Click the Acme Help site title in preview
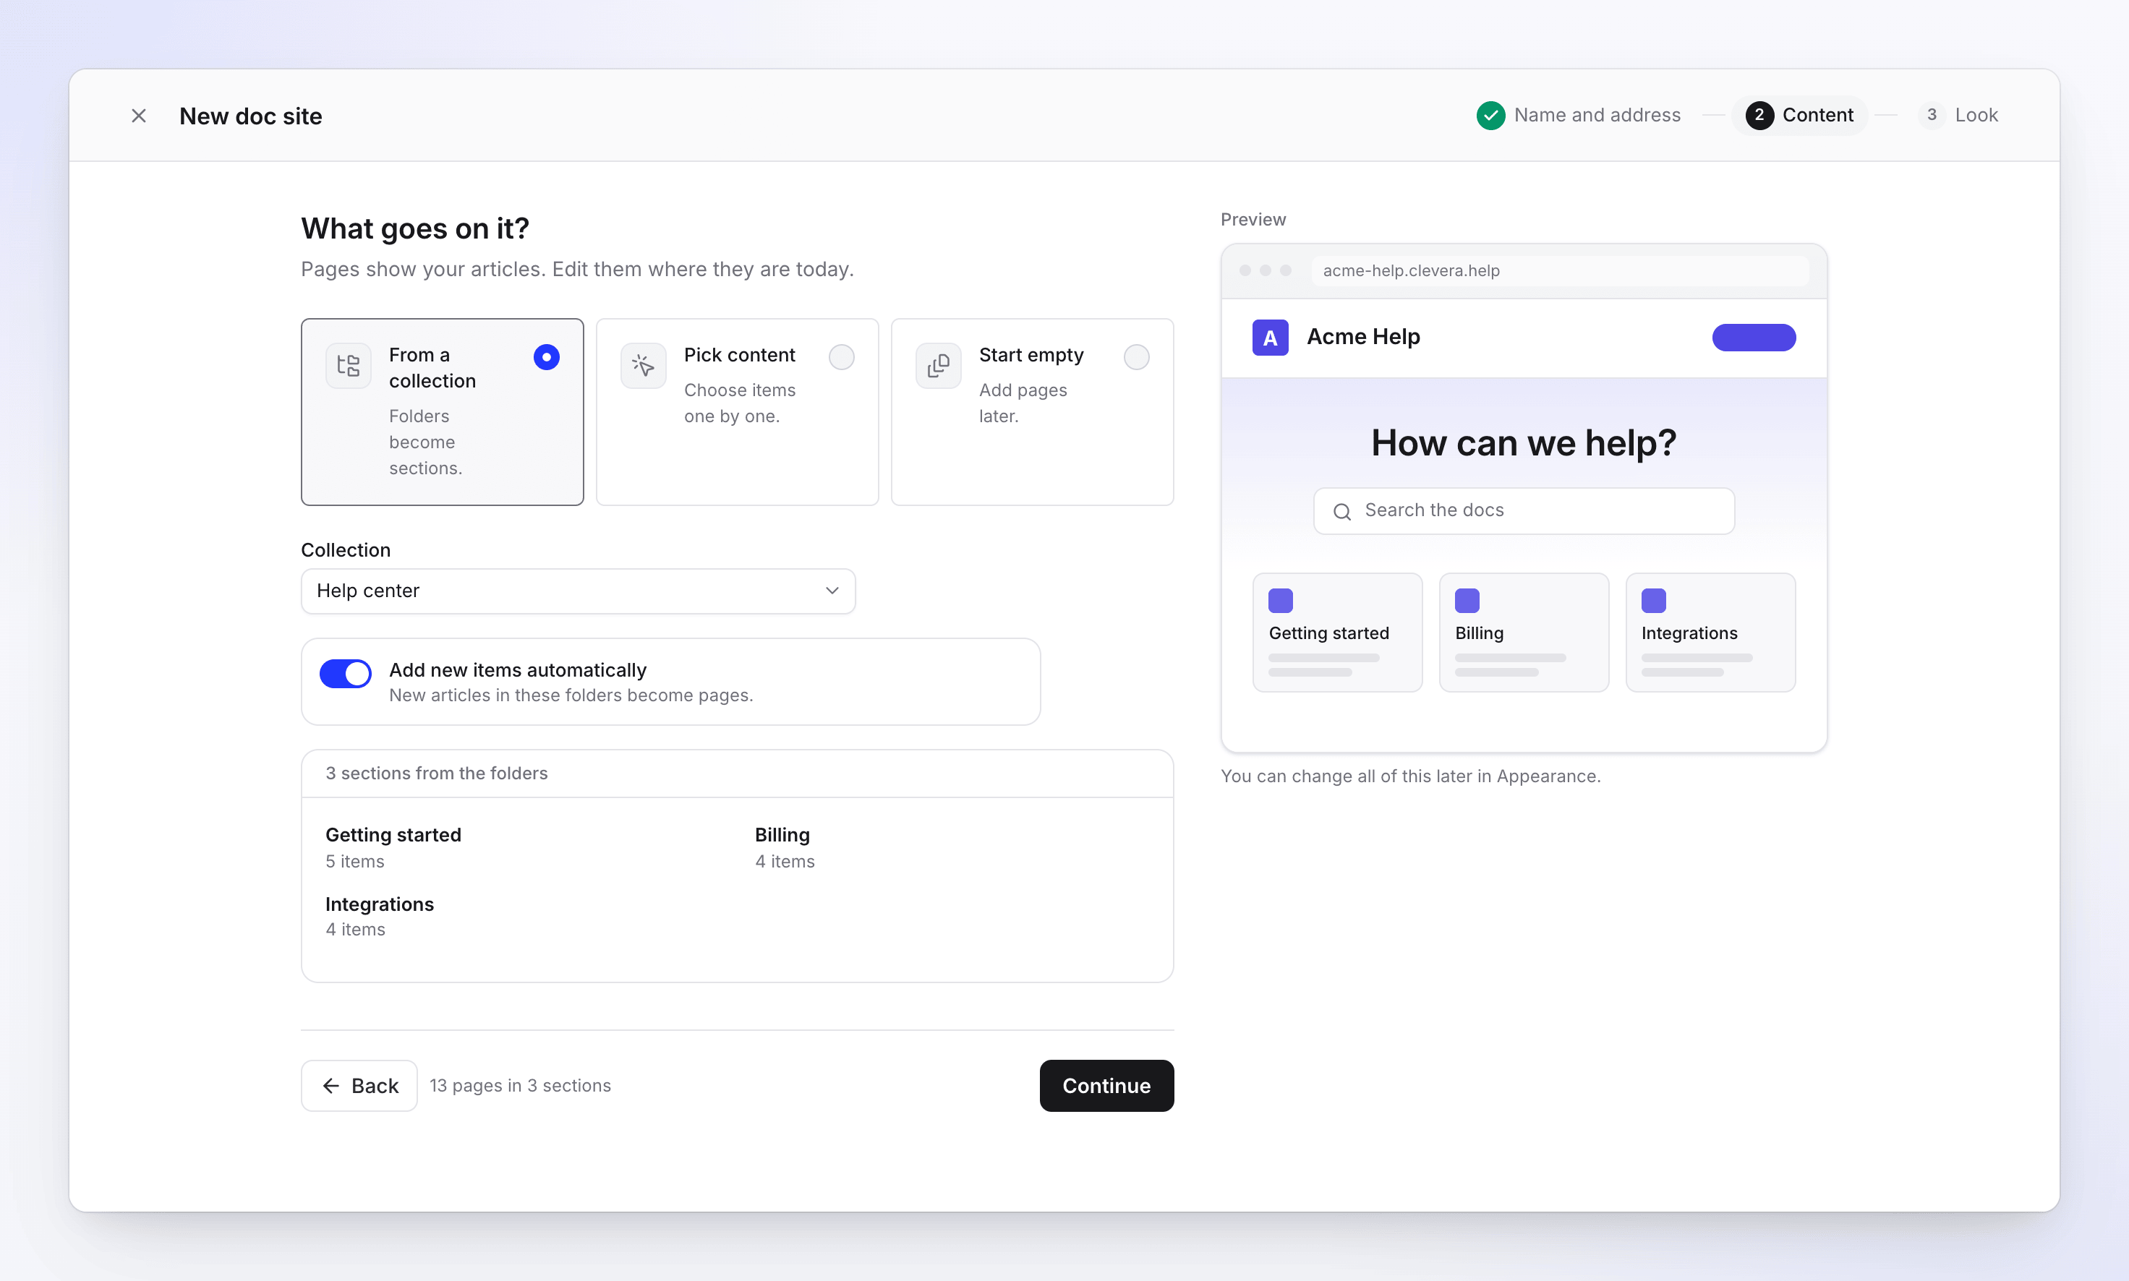Viewport: 2129px width, 1281px height. pyautogui.click(x=1363, y=338)
